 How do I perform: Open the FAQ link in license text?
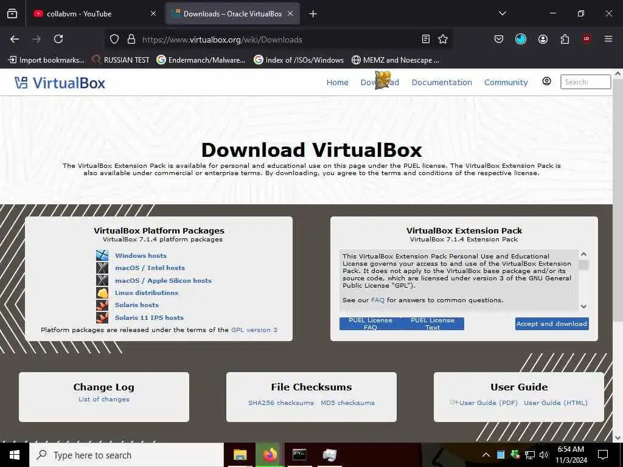click(378, 300)
